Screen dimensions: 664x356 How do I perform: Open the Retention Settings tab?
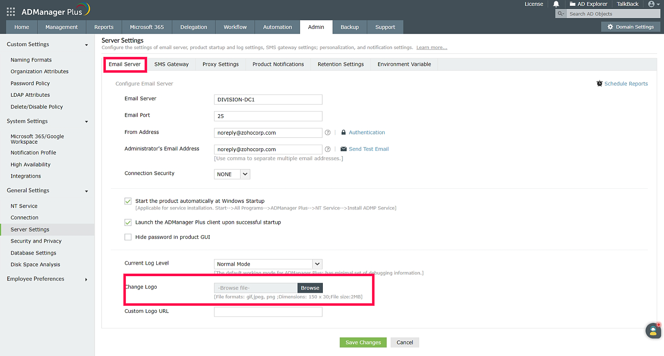pyautogui.click(x=341, y=64)
